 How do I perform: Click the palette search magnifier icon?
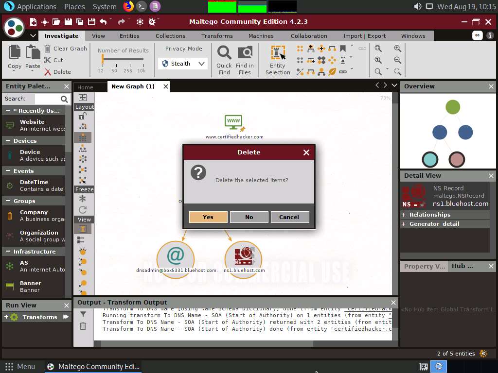[64, 99]
